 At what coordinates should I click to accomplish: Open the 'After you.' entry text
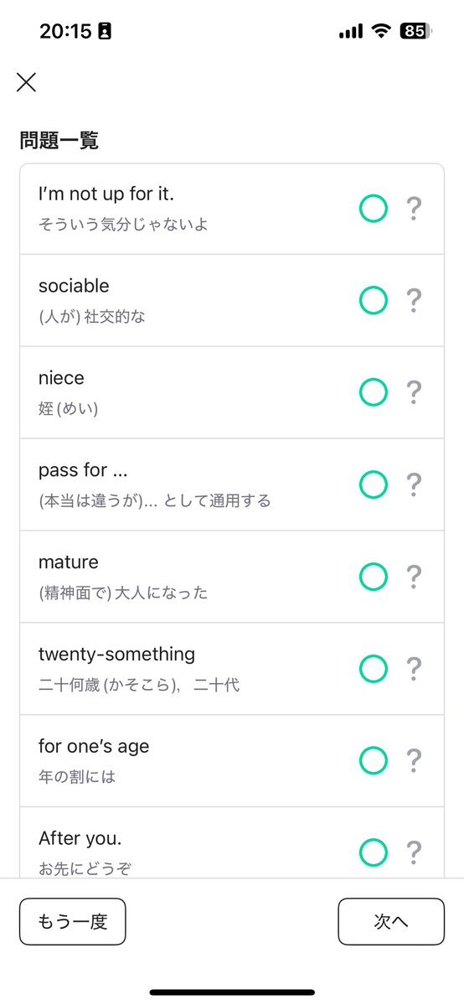[x=80, y=838]
